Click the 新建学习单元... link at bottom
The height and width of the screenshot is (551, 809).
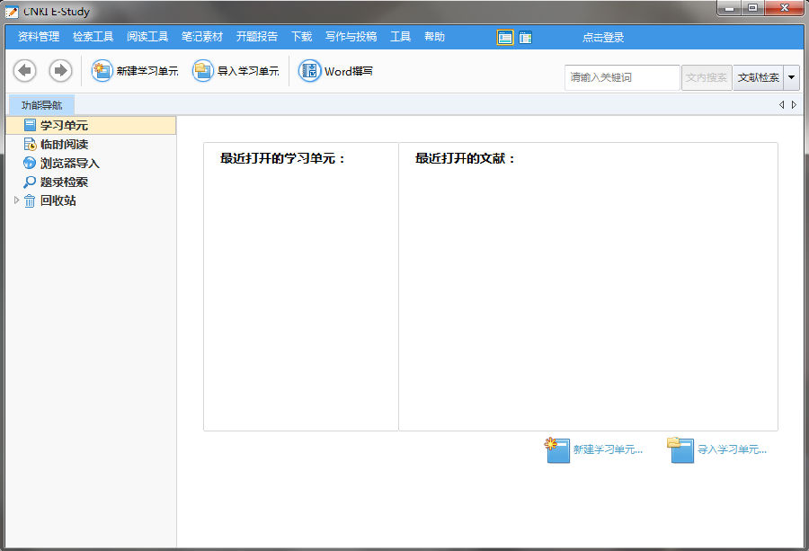click(608, 449)
